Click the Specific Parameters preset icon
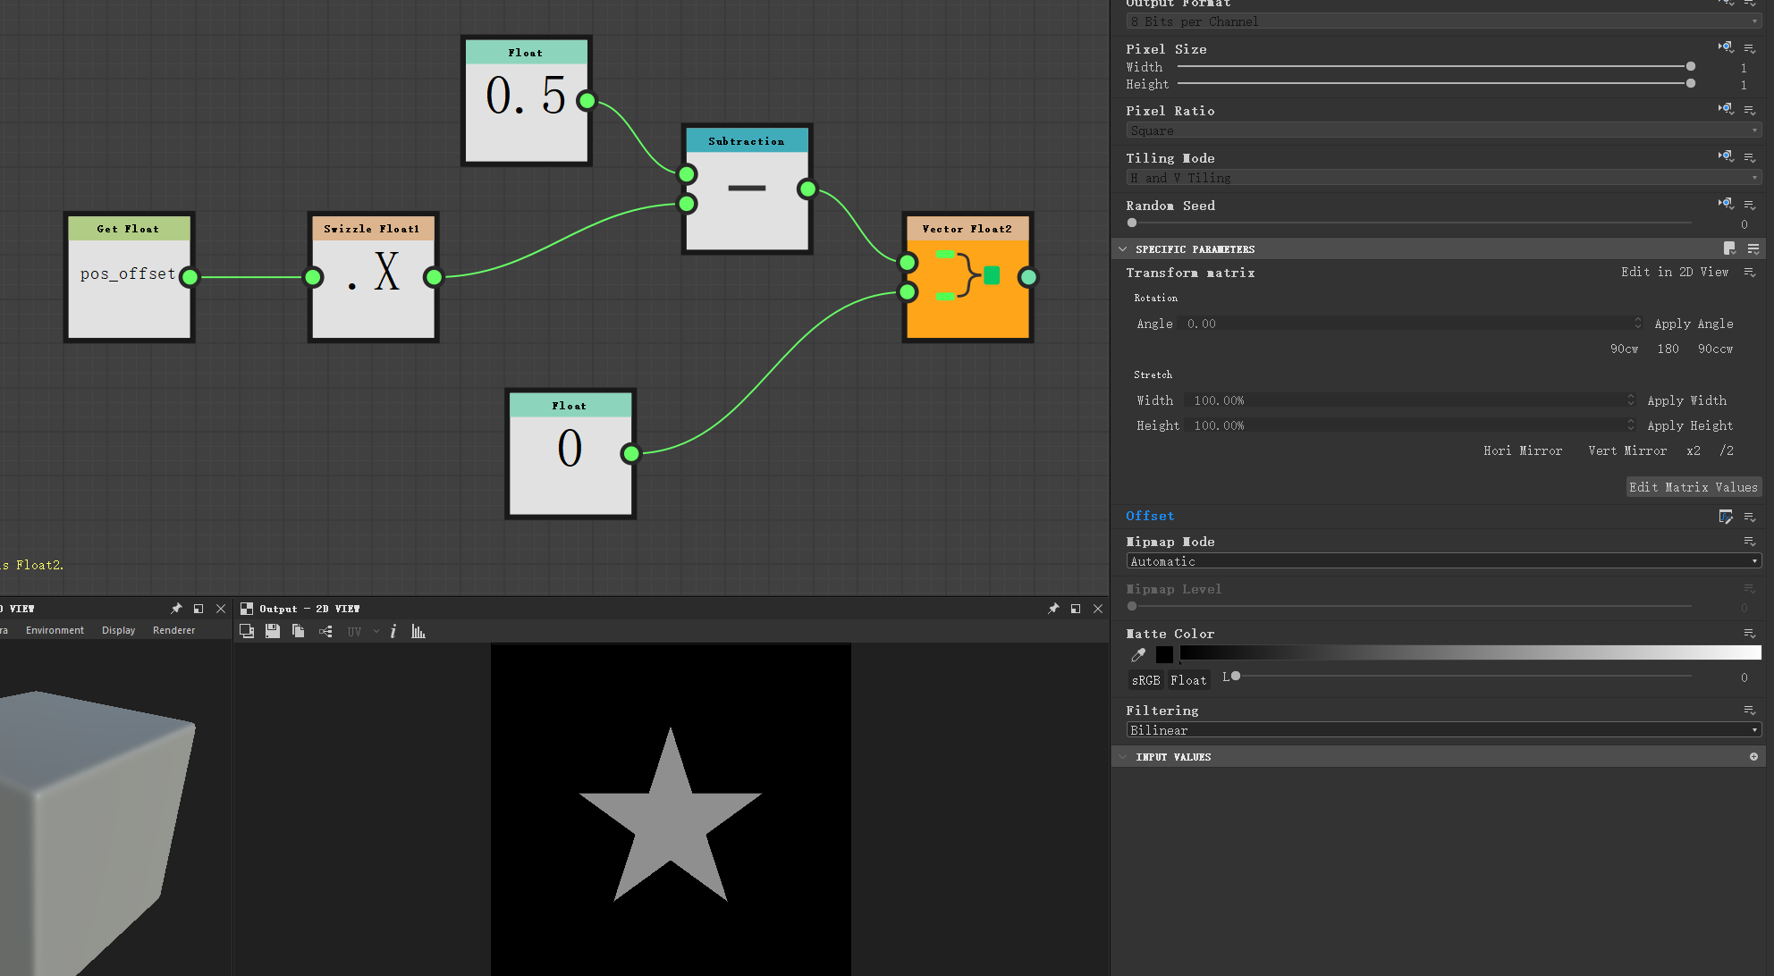This screenshot has width=1774, height=976. pyautogui.click(x=1729, y=248)
